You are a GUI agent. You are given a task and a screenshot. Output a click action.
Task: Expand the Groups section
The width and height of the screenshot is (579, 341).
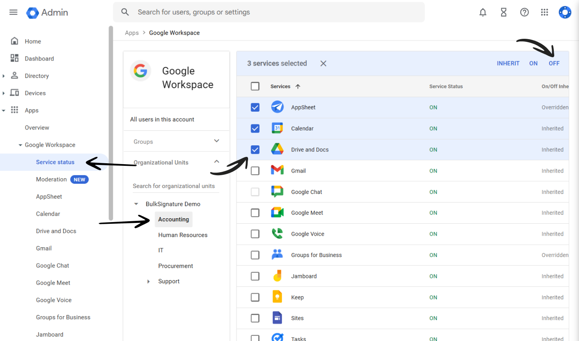click(x=216, y=141)
